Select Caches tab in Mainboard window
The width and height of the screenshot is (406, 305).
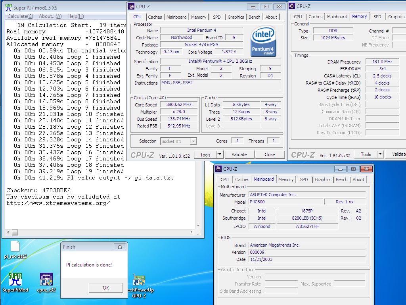pos(242,180)
